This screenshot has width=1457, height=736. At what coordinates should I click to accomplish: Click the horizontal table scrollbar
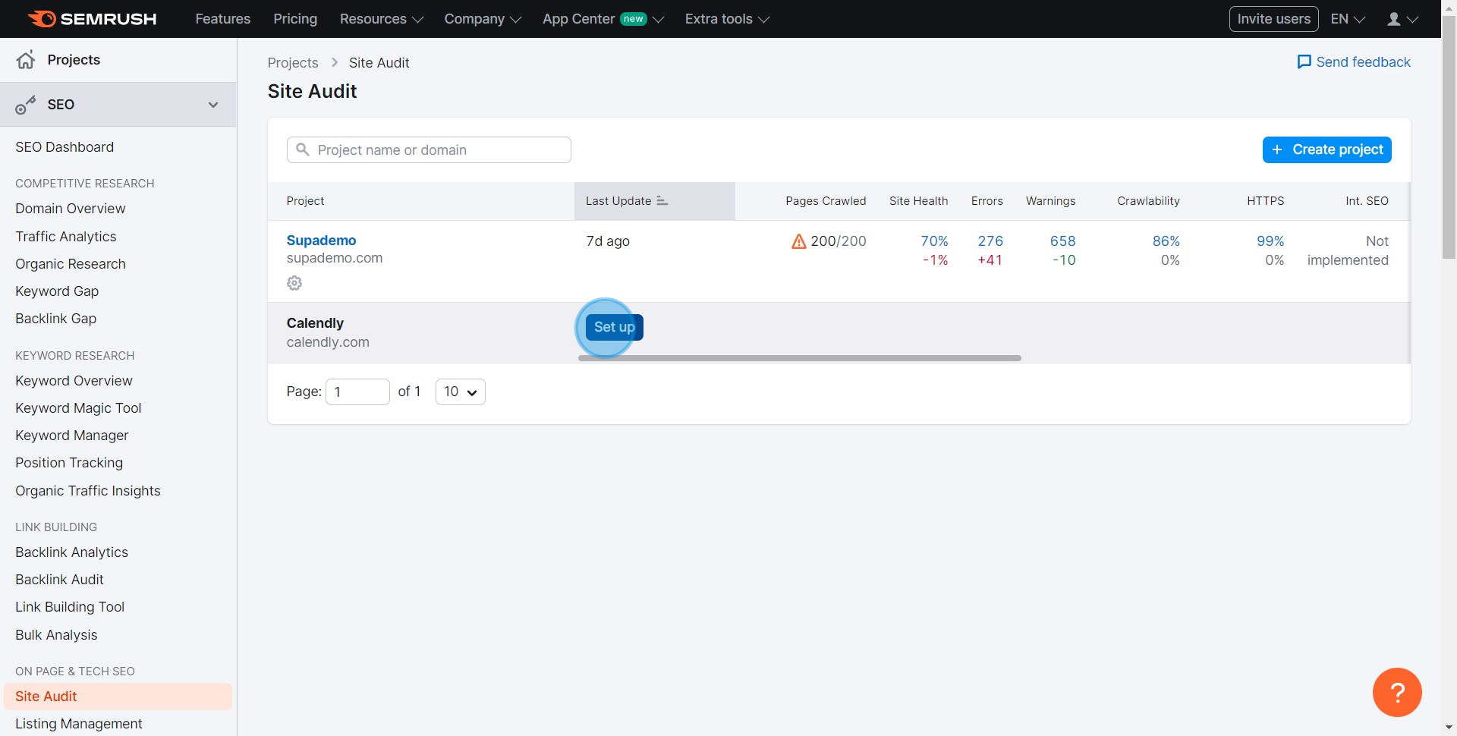click(x=799, y=358)
